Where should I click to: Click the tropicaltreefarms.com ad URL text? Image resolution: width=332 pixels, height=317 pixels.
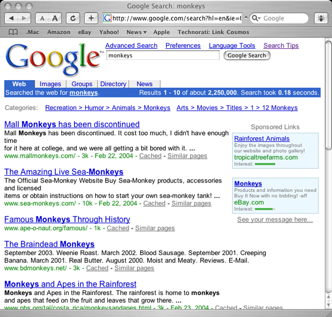click(266, 157)
